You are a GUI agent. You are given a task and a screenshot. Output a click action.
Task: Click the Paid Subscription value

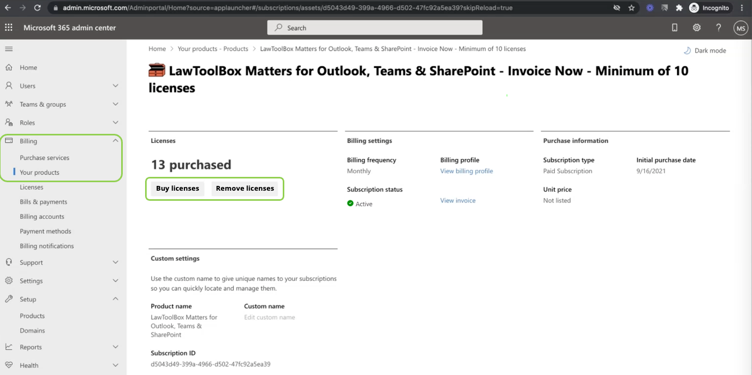point(568,171)
